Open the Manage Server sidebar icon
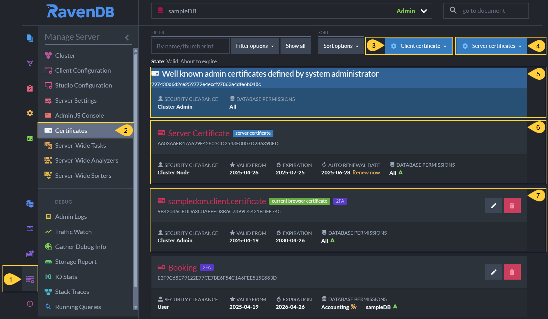 coord(30,279)
